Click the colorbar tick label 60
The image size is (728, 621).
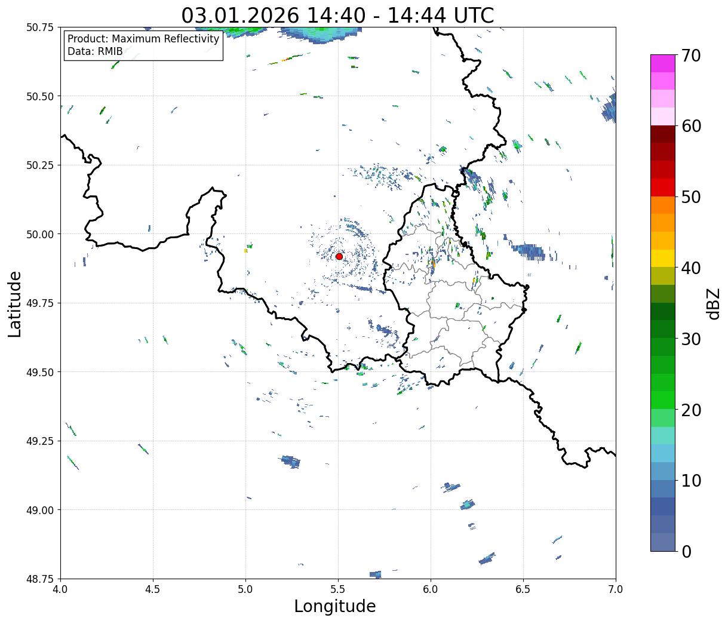pyautogui.click(x=691, y=126)
